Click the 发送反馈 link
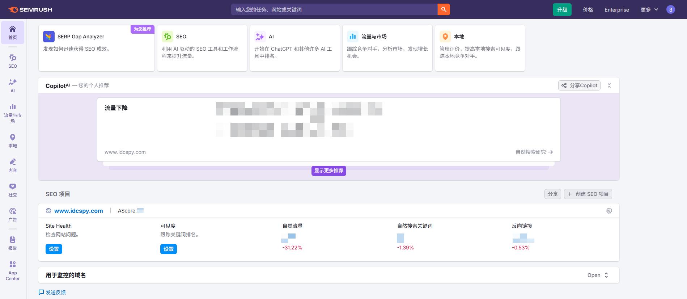This screenshot has height=299, width=687. click(x=56, y=292)
